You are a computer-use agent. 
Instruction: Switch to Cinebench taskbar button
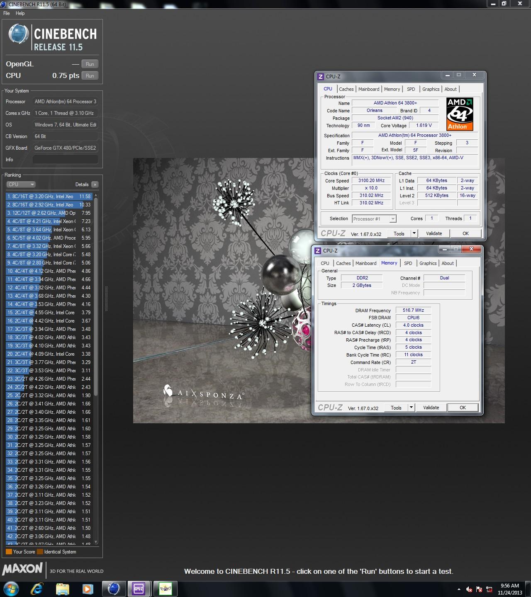(x=114, y=589)
